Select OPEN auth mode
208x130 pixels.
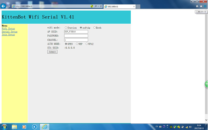(66, 44)
